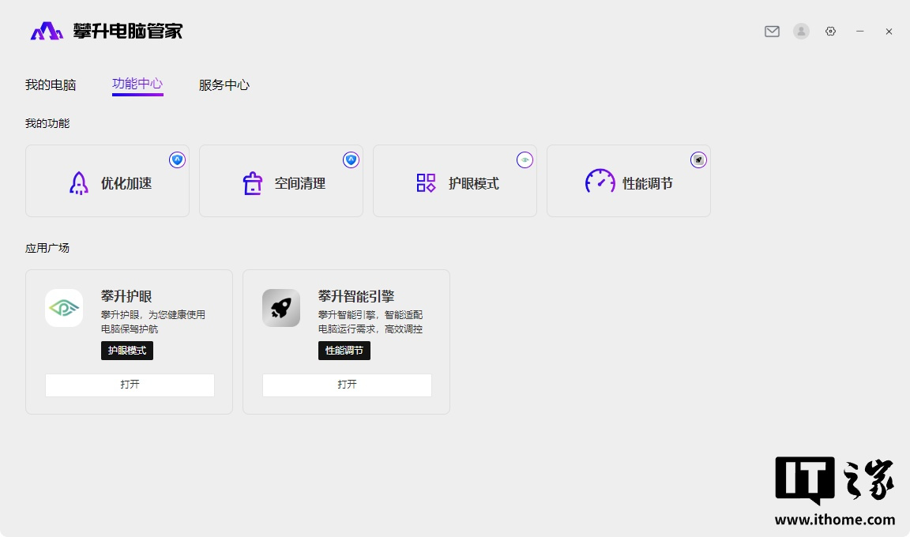Click the black 护眼模式 tag
Image resolution: width=910 pixels, height=537 pixels.
(x=127, y=351)
